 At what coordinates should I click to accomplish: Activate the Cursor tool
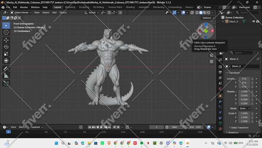click(6, 32)
